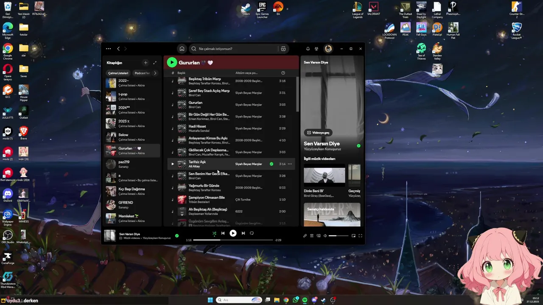Sort by the clock duration column icon
543x305 pixels.
[x=283, y=73]
